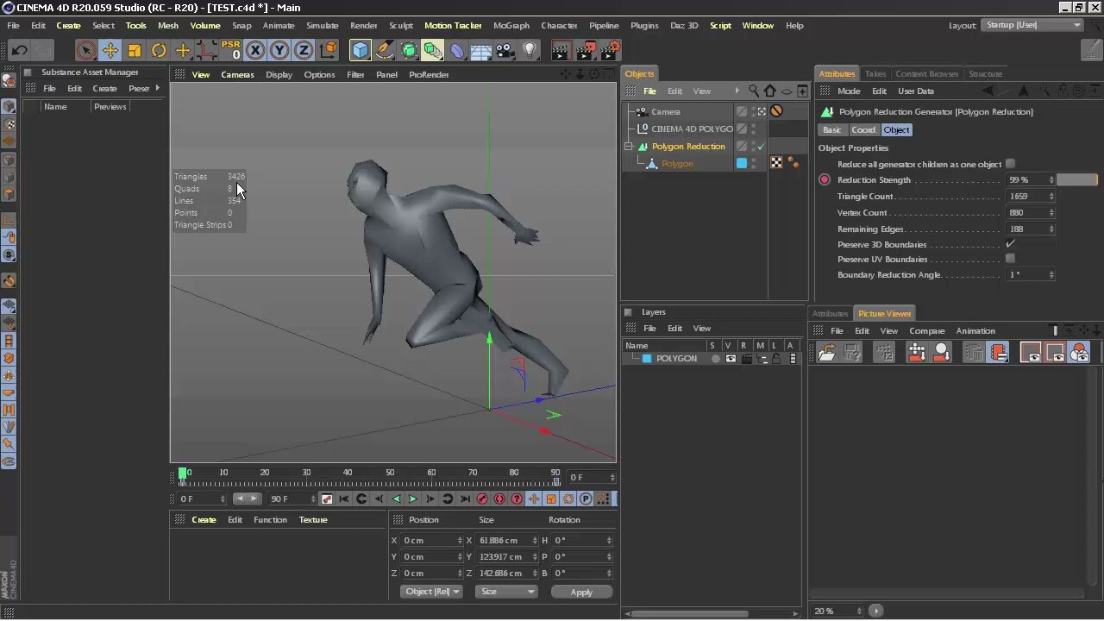Click the Polygon object's UVW checker tag
Screen dimensions: 1104x621
tap(776, 163)
